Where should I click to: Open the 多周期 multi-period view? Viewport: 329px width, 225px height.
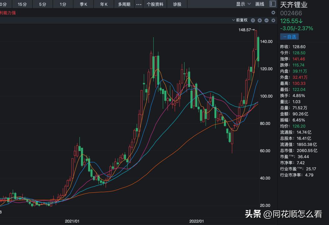pyautogui.click(x=124, y=4)
